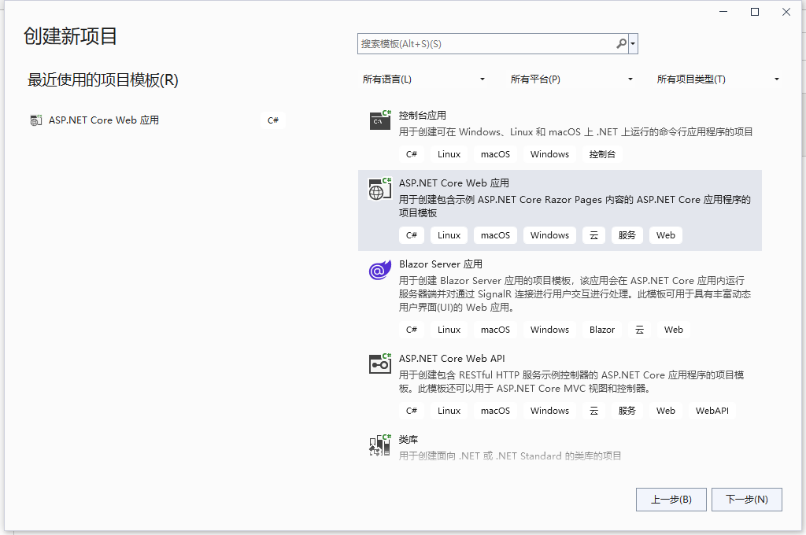The width and height of the screenshot is (806, 535).
Task: Click the 云 tag under Blazor Server
Action: point(639,330)
